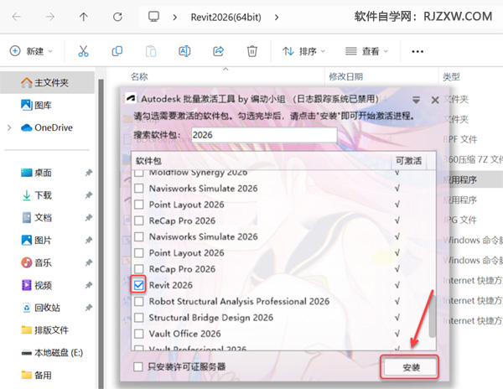Click the Delete trash icon
The image size is (503, 389).
tap(252, 51)
